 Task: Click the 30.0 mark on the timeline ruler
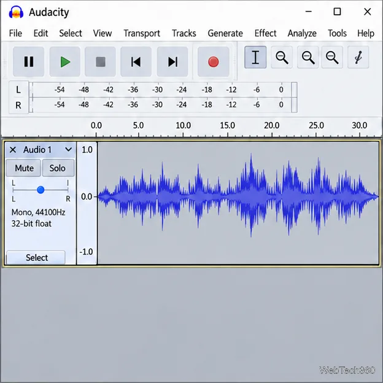359,125
